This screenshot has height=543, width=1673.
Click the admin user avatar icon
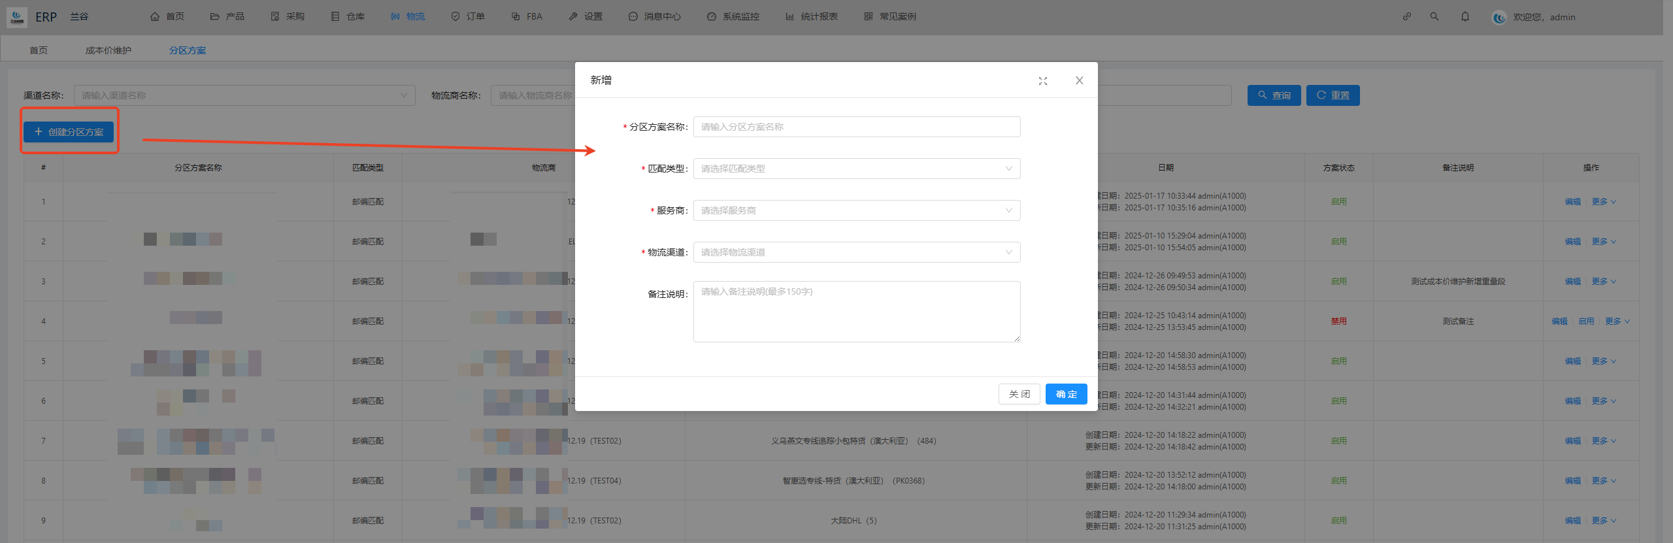[x=1499, y=18]
